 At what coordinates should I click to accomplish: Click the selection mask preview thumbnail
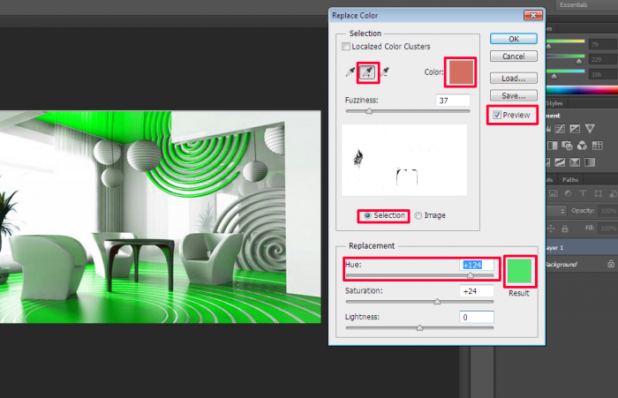404,160
